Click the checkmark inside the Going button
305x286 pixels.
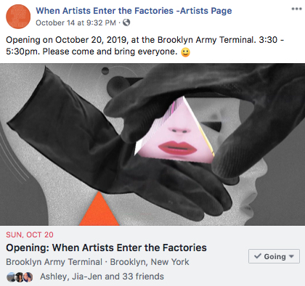258,256
